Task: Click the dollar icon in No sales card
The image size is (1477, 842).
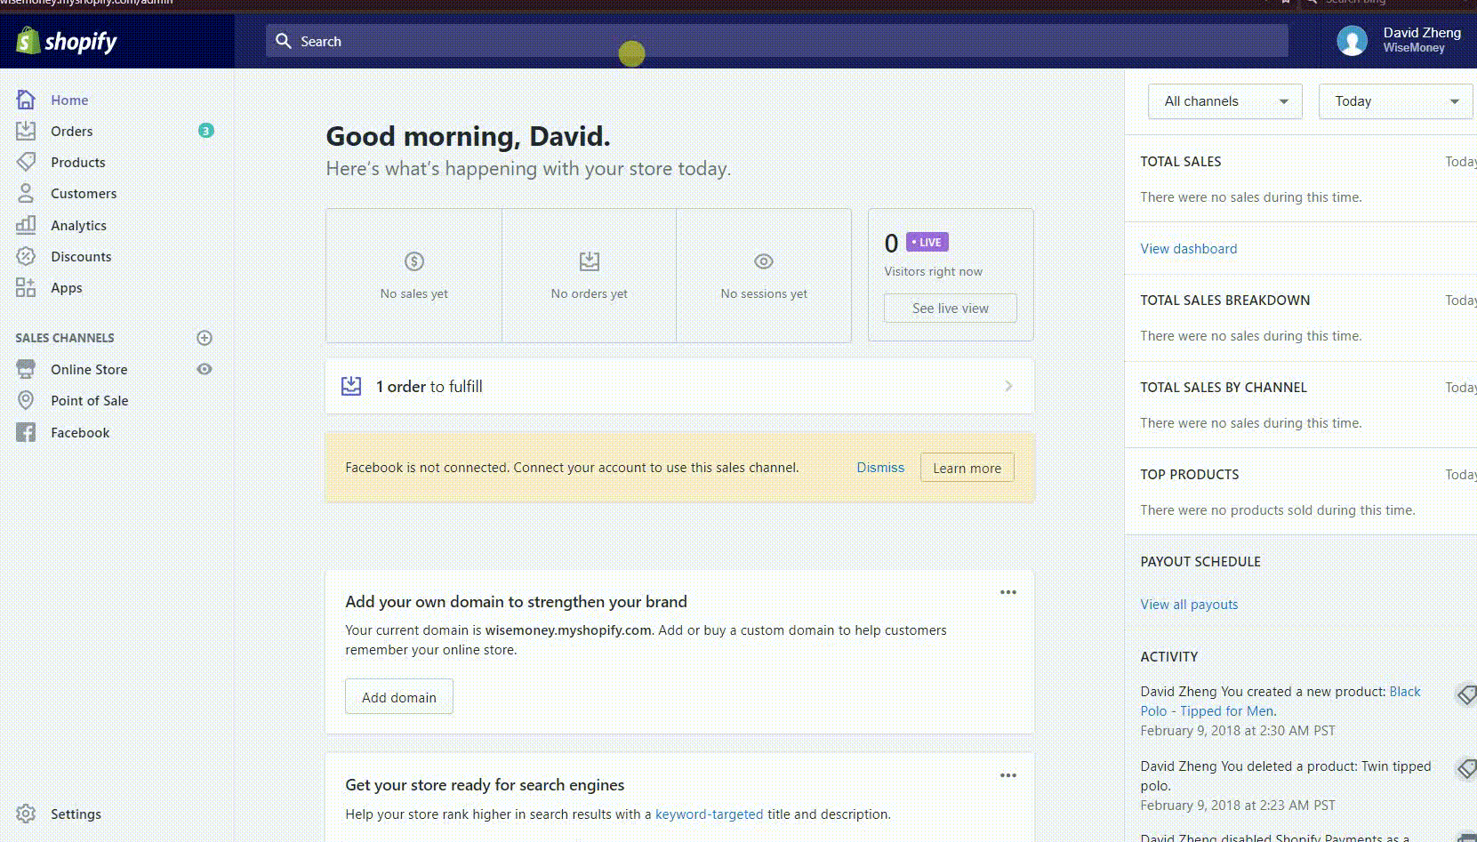Action: point(414,261)
